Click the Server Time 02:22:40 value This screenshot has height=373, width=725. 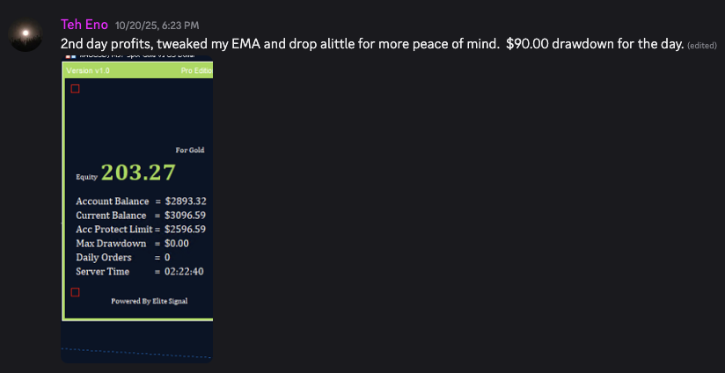pos(185,272)
